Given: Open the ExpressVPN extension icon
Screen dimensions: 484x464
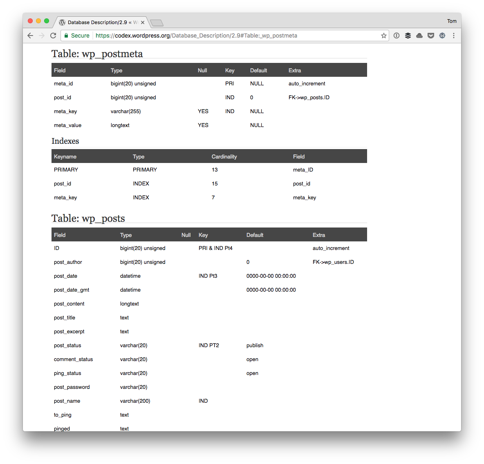Looking at the screenshot, I should click(396, 36).
